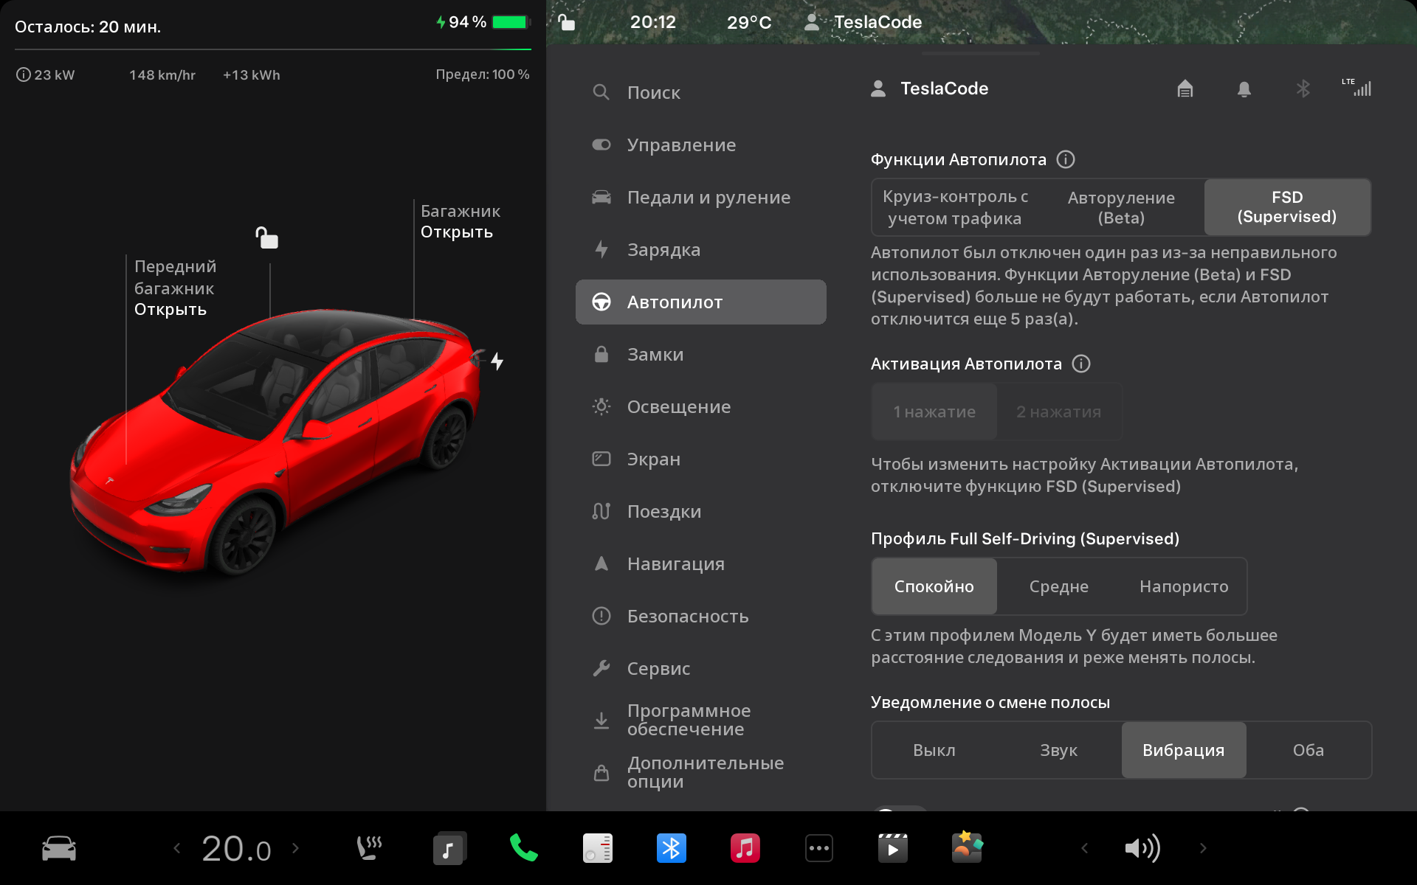This screenshot has width=1417, height=885.
Task: Set lane change notification to Оба
Action: click(x=1309, y=750)
